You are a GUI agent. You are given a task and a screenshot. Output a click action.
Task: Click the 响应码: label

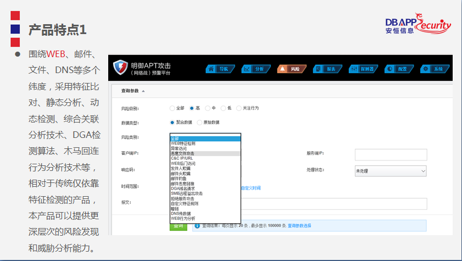point(128,170)
